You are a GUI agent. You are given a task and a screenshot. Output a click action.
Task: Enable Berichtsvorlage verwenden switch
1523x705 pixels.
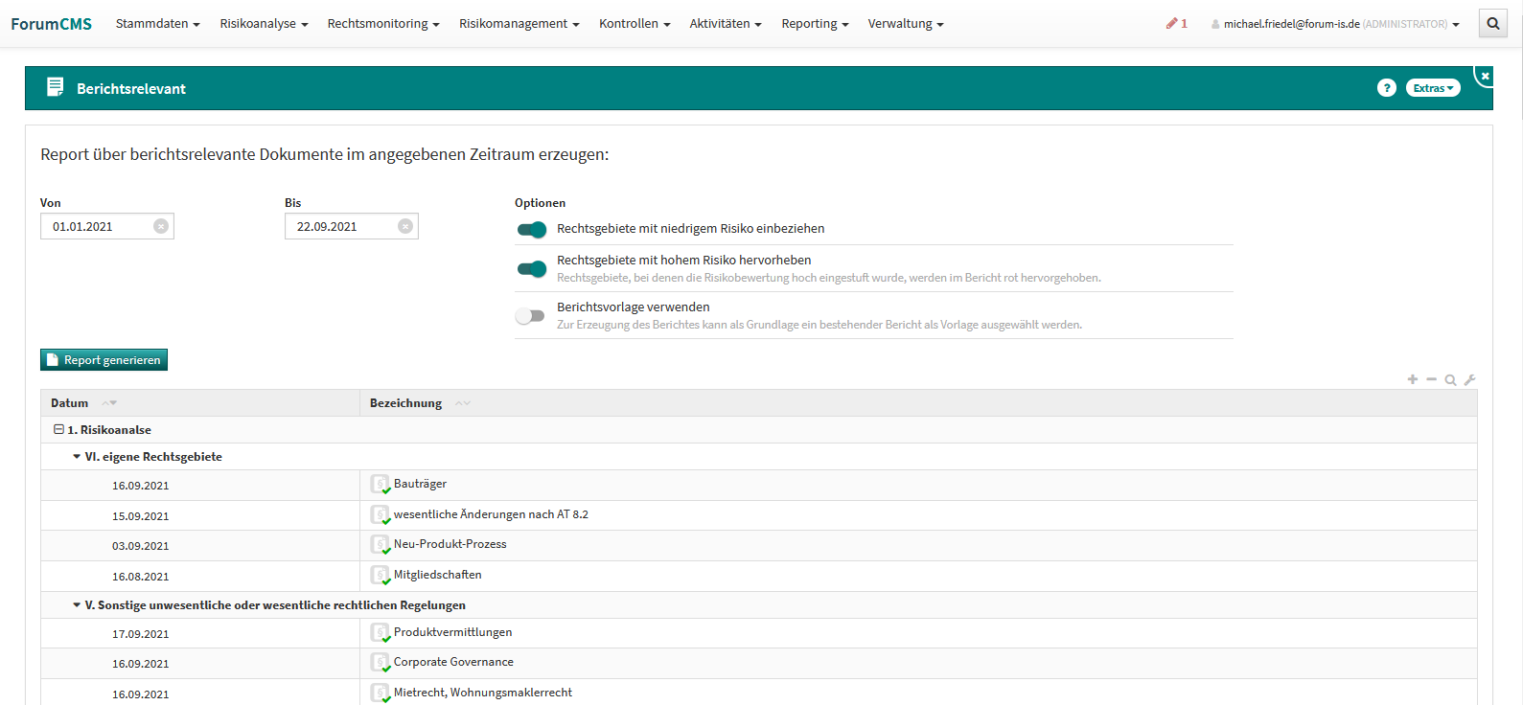pyautogui.click(x=530, y=315)
